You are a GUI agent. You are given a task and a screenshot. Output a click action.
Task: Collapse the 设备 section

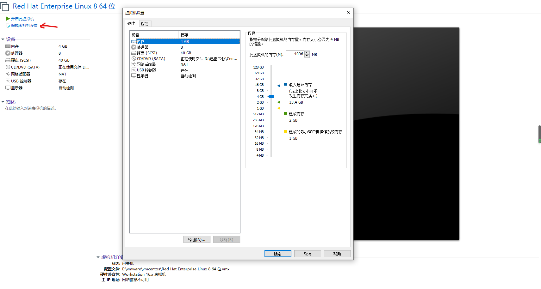coord(3,39)
